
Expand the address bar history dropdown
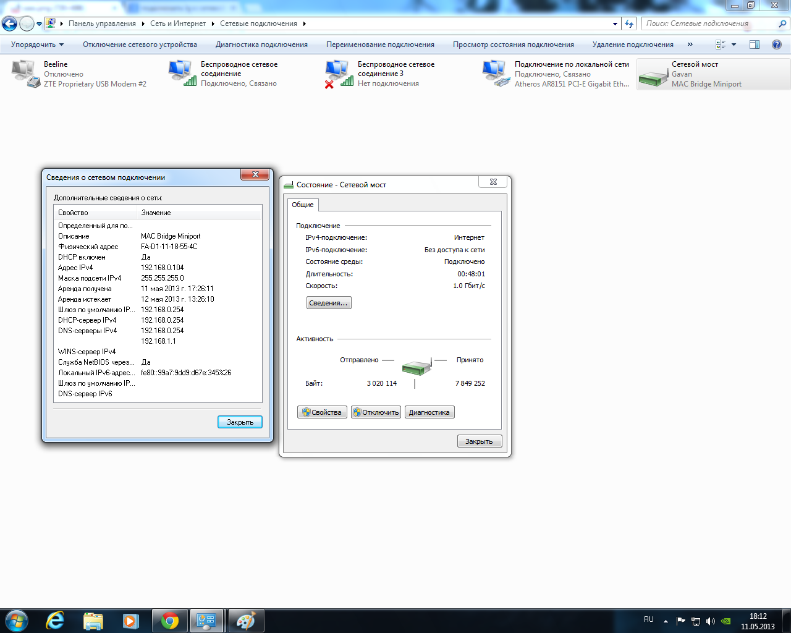[x=615, y=23]
